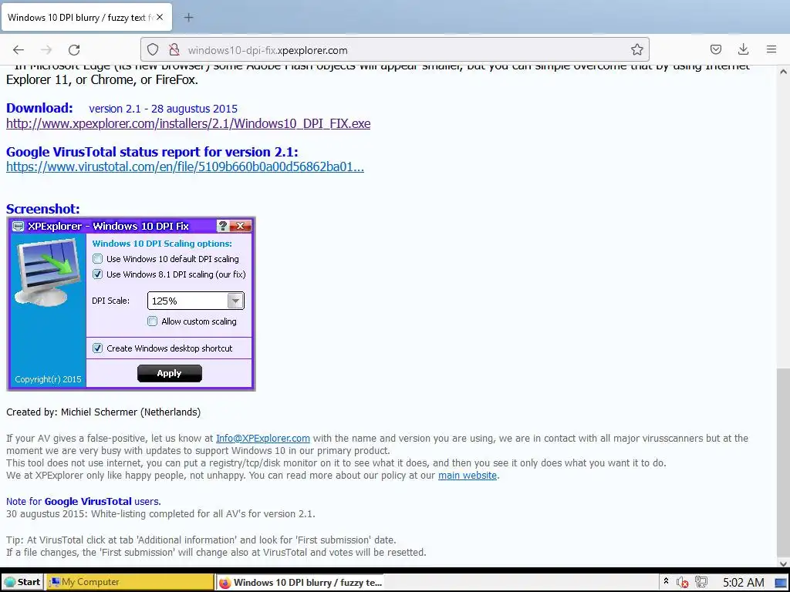Screen dimensions: 790x592
Task: Open the Firefox downloads panel
Action: pos(743,49)
